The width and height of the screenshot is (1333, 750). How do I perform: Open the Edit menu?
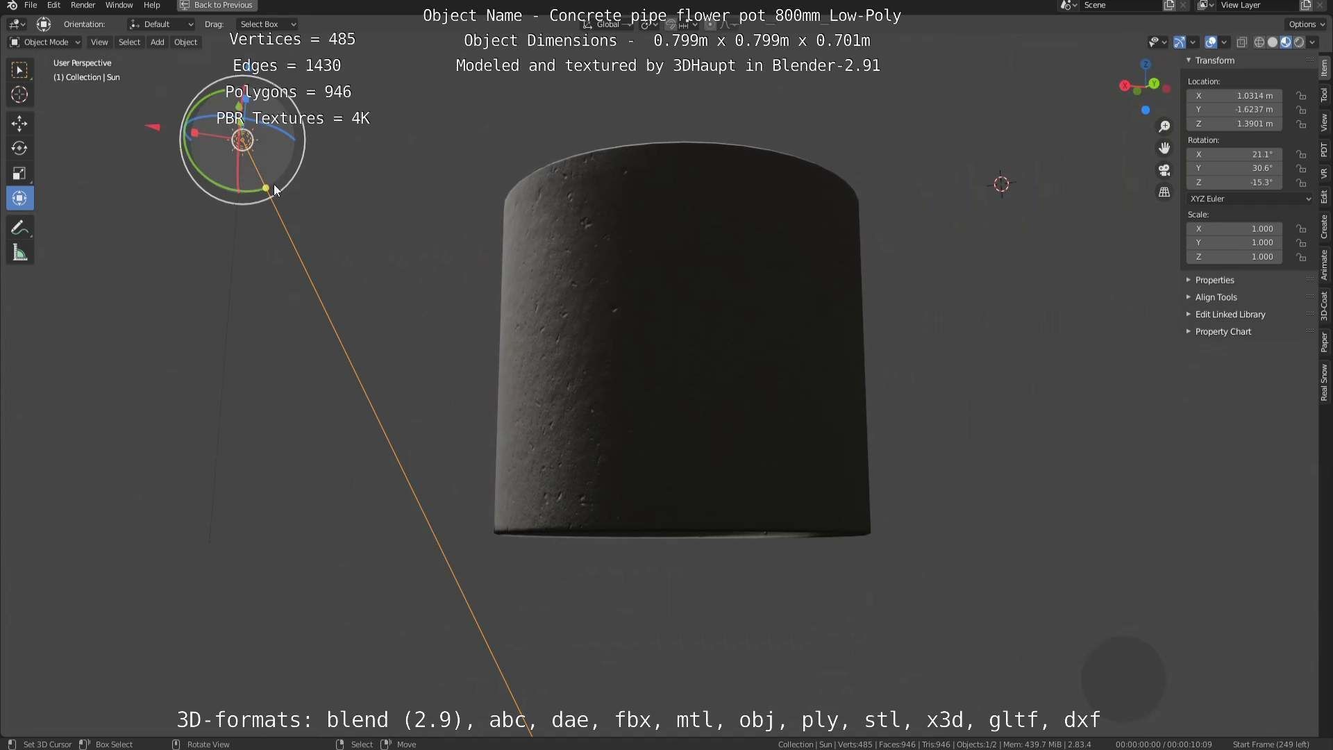53,5
